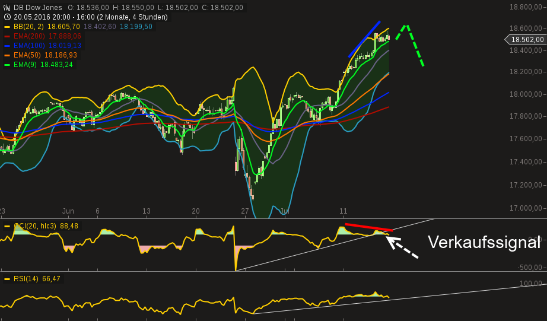Select the RSI(14) indicator label
547x321 pixels.
click(26, 279)
